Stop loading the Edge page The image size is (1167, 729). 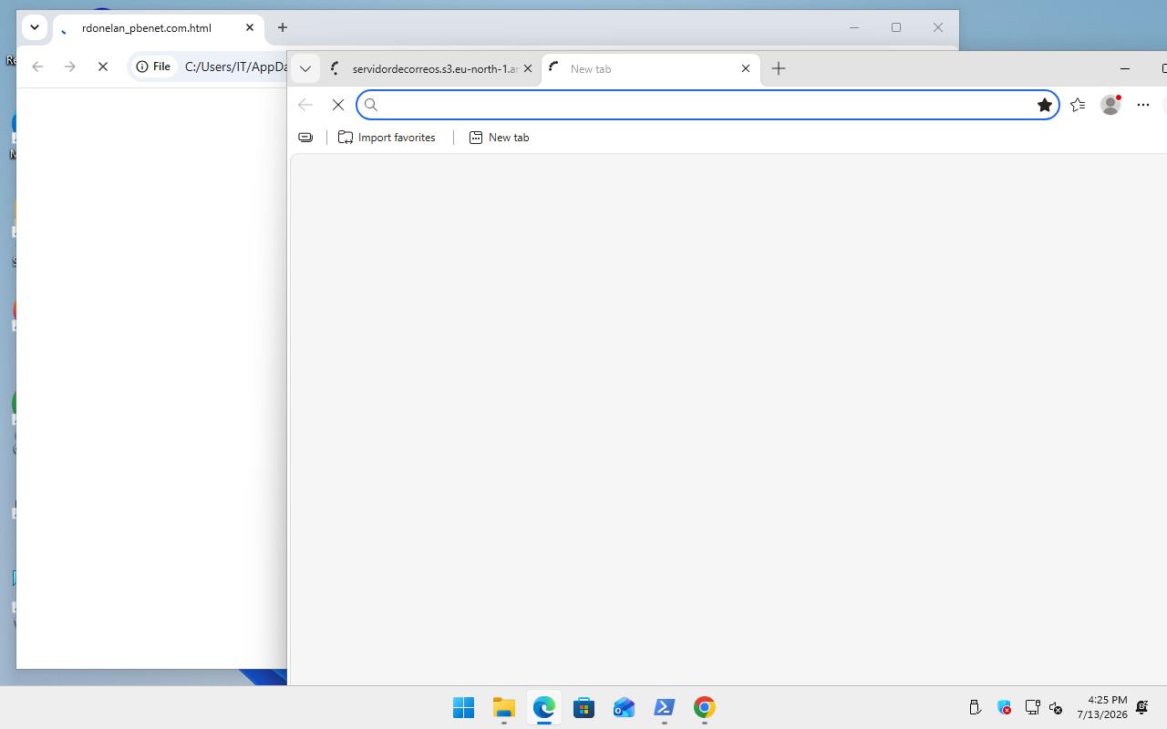click(x=338, y=105)
